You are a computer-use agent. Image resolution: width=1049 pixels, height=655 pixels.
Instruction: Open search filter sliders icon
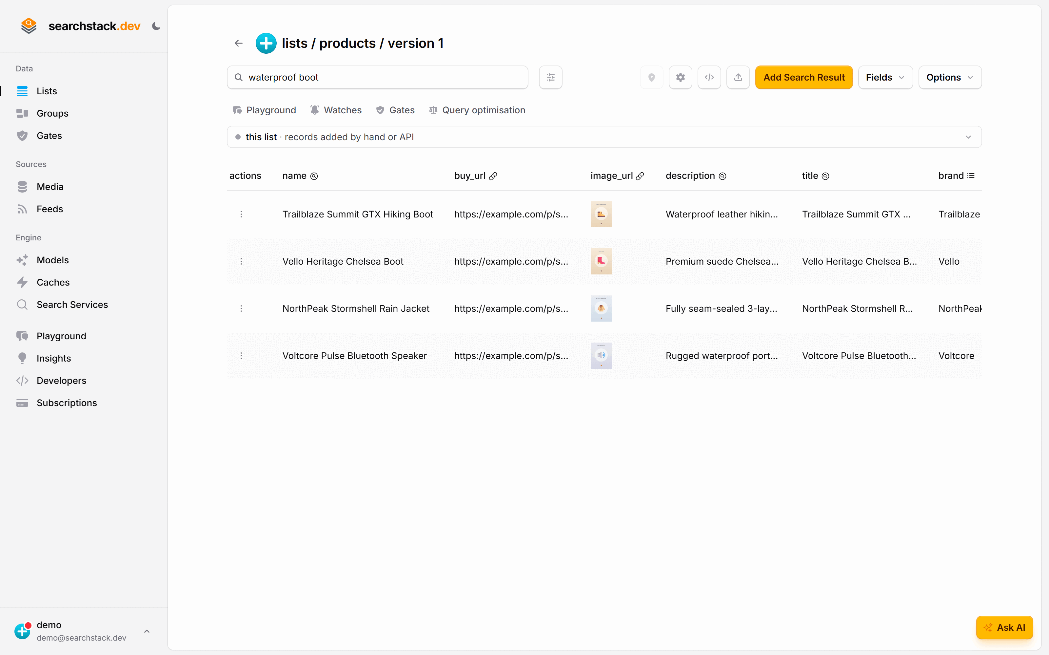[550, 78]
